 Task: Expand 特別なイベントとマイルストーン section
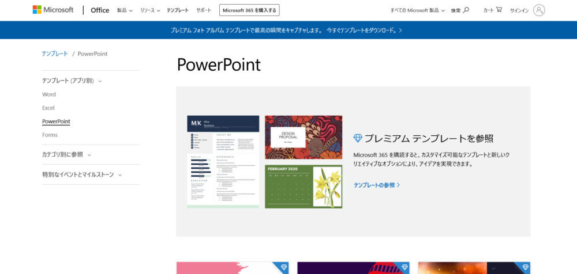coord(82,174)
